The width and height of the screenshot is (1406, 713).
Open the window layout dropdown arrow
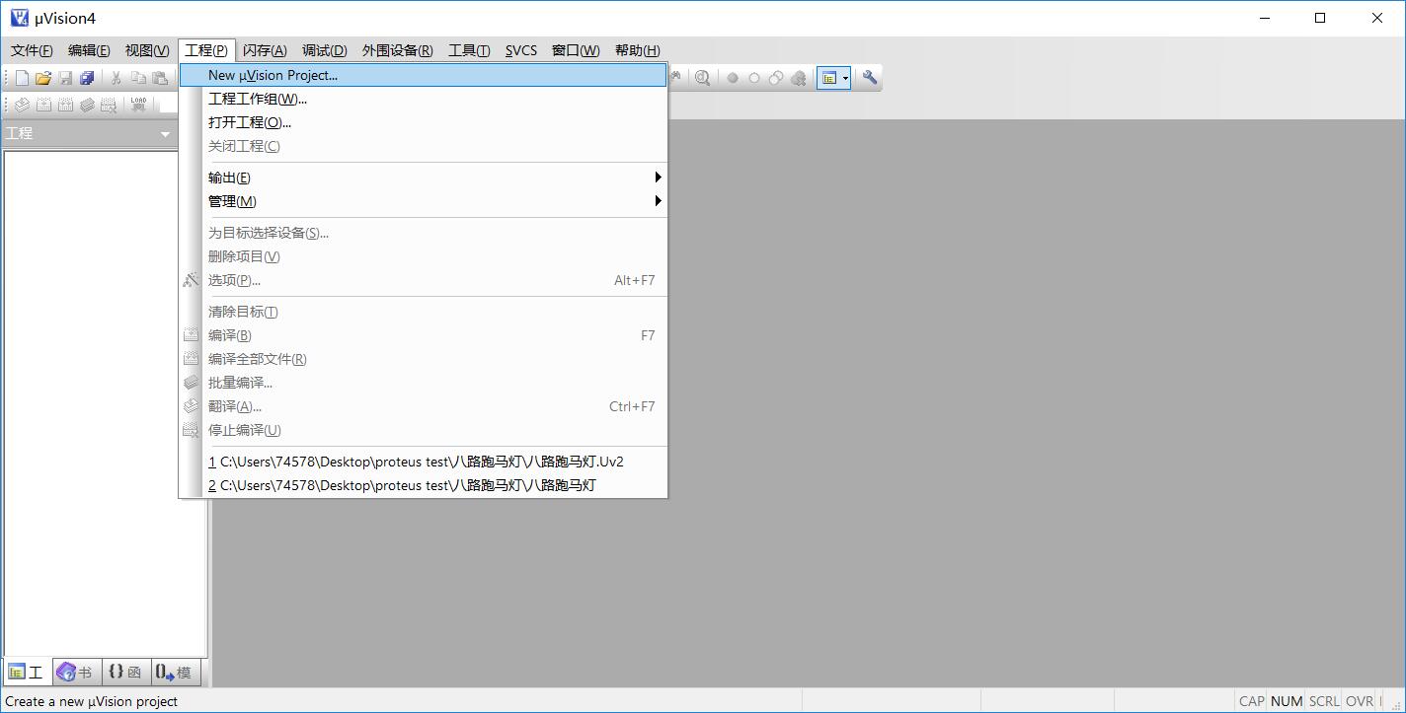[845, 78]
